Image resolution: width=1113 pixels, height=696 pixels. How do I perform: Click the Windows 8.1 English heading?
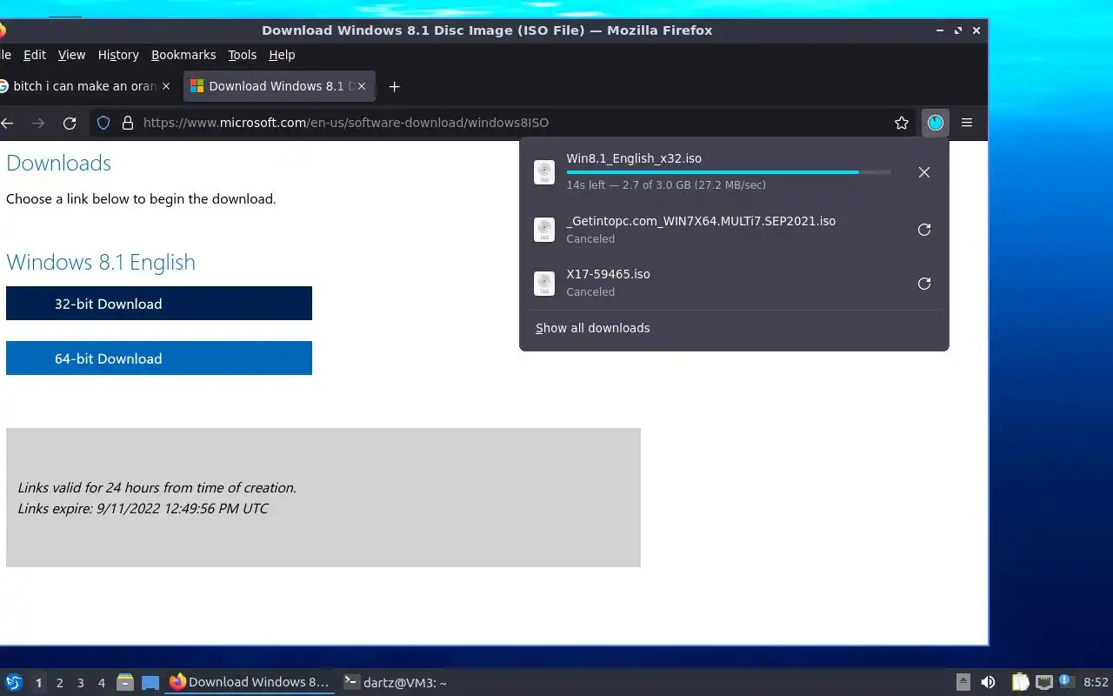101,262
